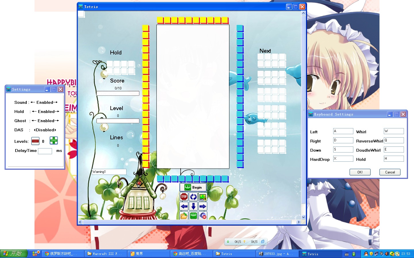
Task: Click the Hold key field containing H
Action: pos(394,159)
